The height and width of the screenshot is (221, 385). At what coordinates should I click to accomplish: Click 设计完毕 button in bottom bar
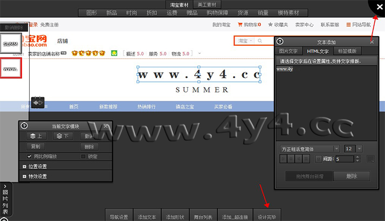click(x=267, y=217)
